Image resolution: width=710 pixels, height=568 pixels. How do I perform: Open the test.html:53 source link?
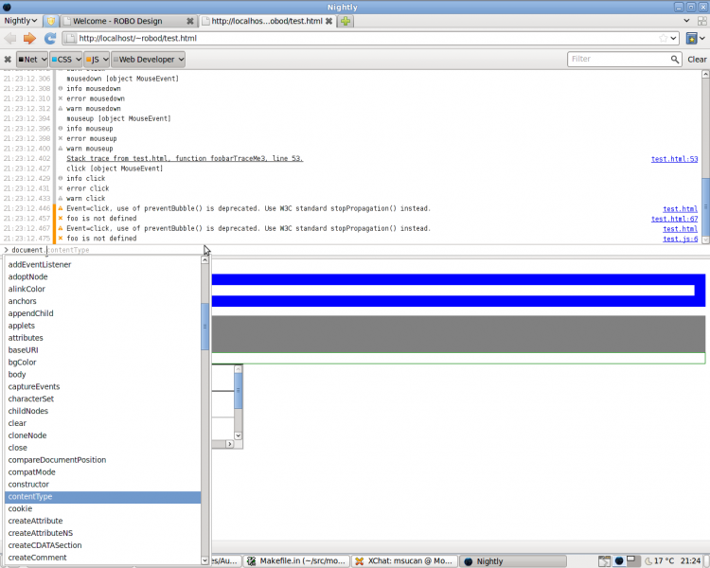point(674,159)
